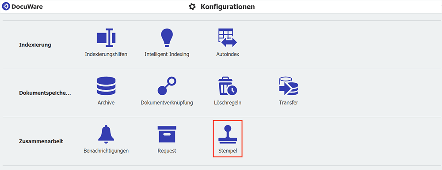Viewport: 442px width, 170px height.
Task: Click the DocuWare logo
Action: [x=22, y=7]
